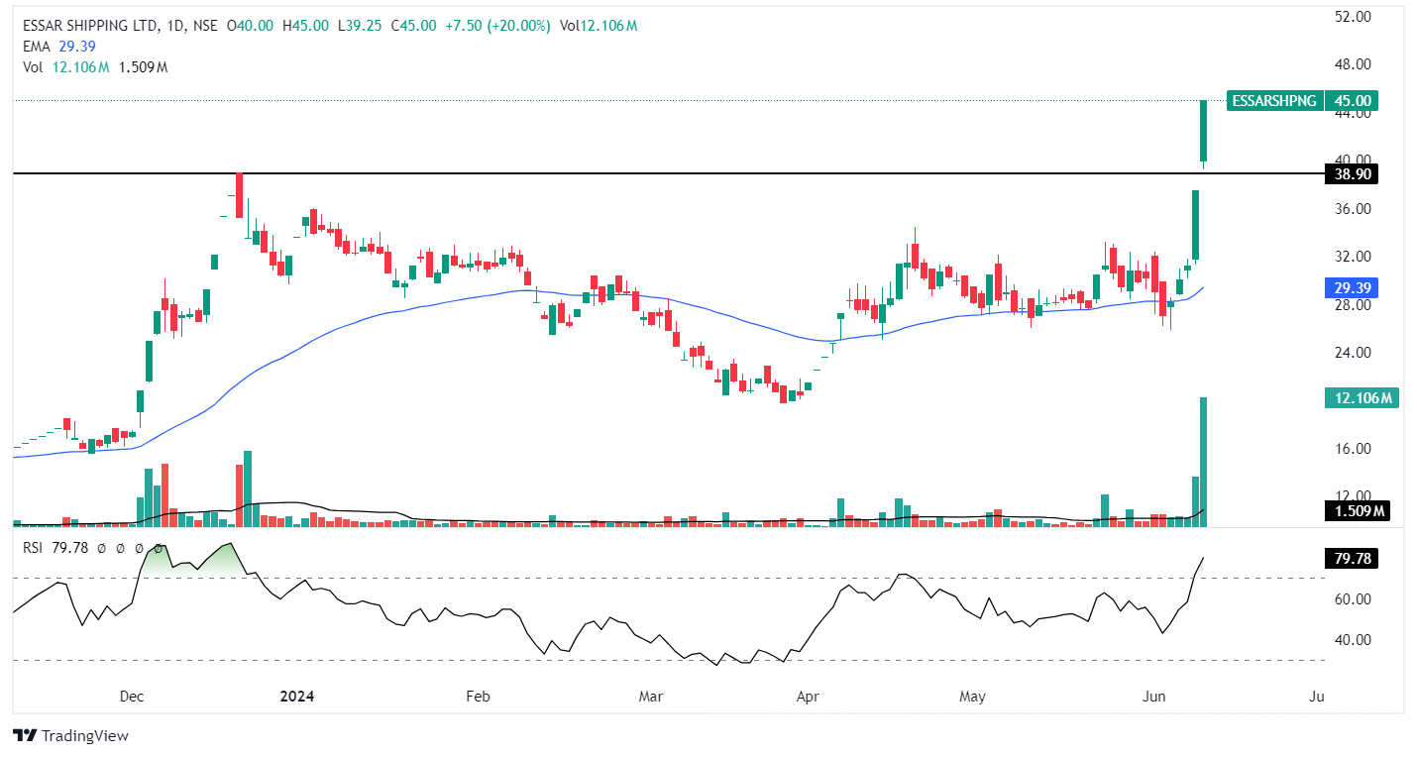Viewport: 1417px width, 757px height.
Task: Click the green 12.106M volume axis label
Action: (x=1362, y=398)
